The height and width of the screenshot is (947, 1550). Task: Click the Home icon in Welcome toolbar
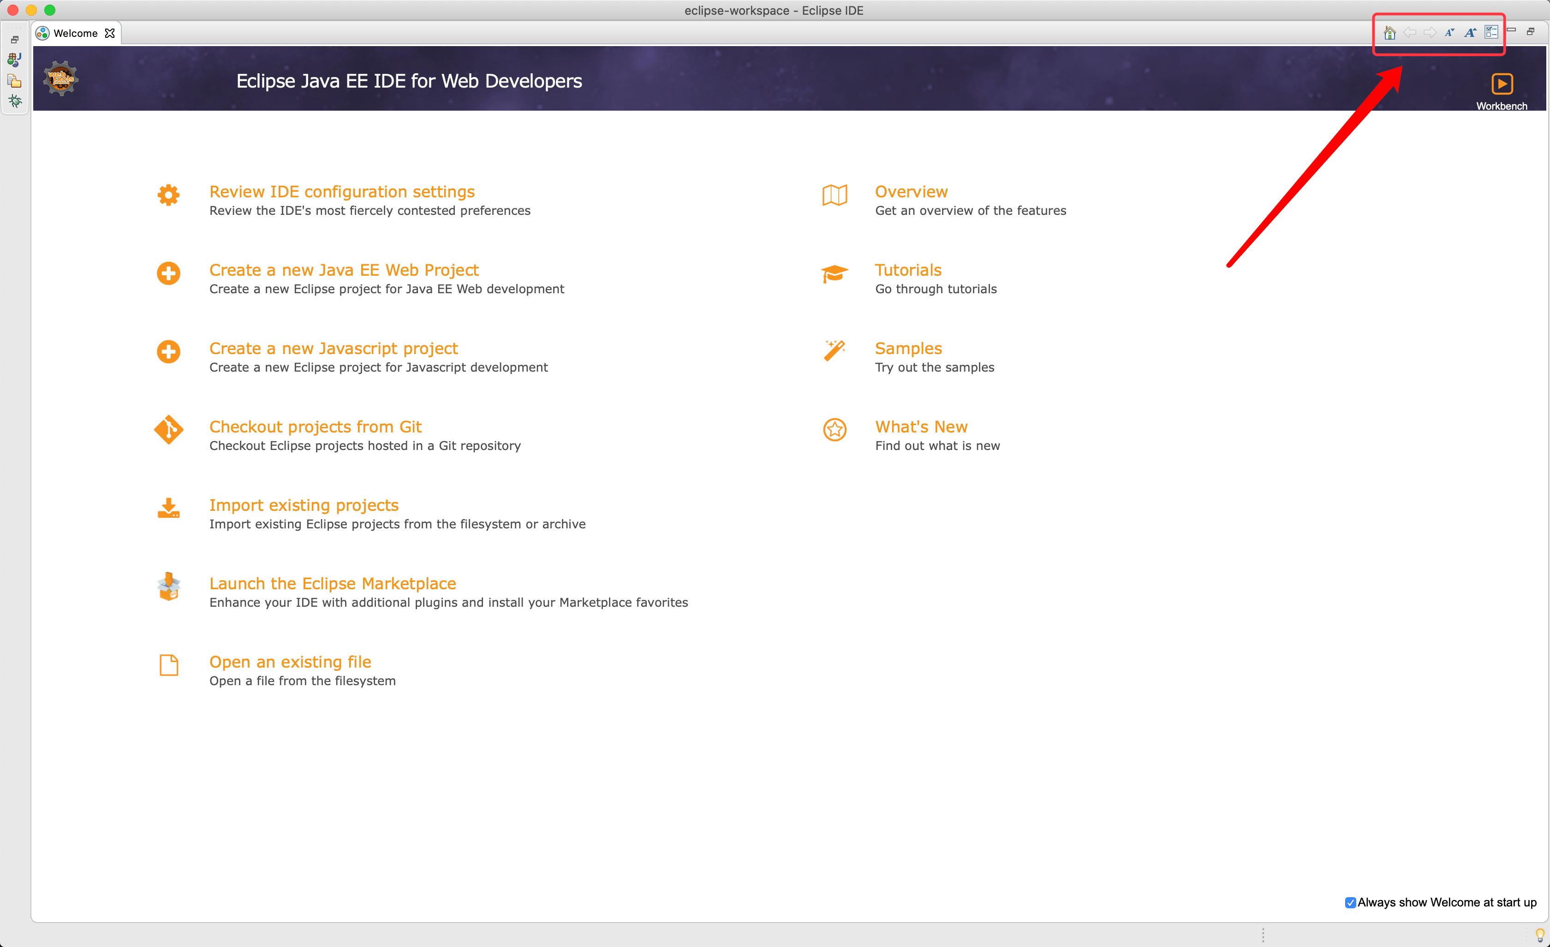[x=1389, y=33]
